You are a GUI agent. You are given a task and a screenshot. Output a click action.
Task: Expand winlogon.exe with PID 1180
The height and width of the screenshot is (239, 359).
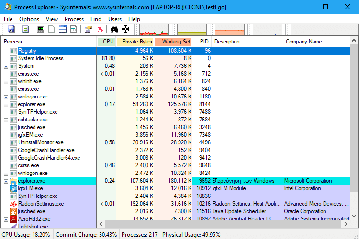tap(6, 97)
